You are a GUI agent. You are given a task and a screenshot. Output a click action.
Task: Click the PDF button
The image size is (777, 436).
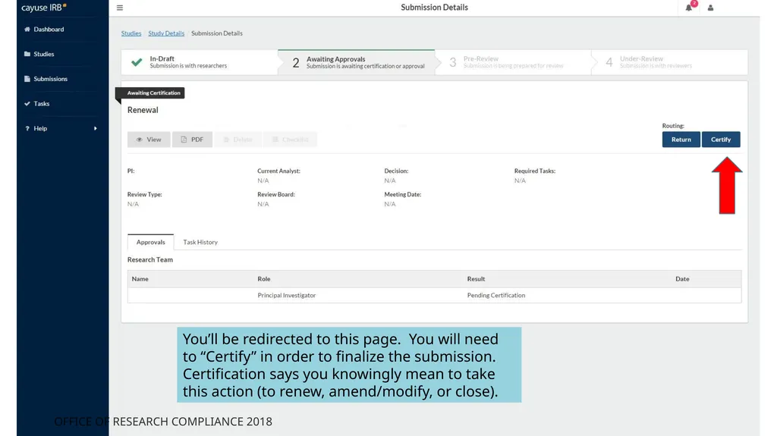click(x=192, y=140)
